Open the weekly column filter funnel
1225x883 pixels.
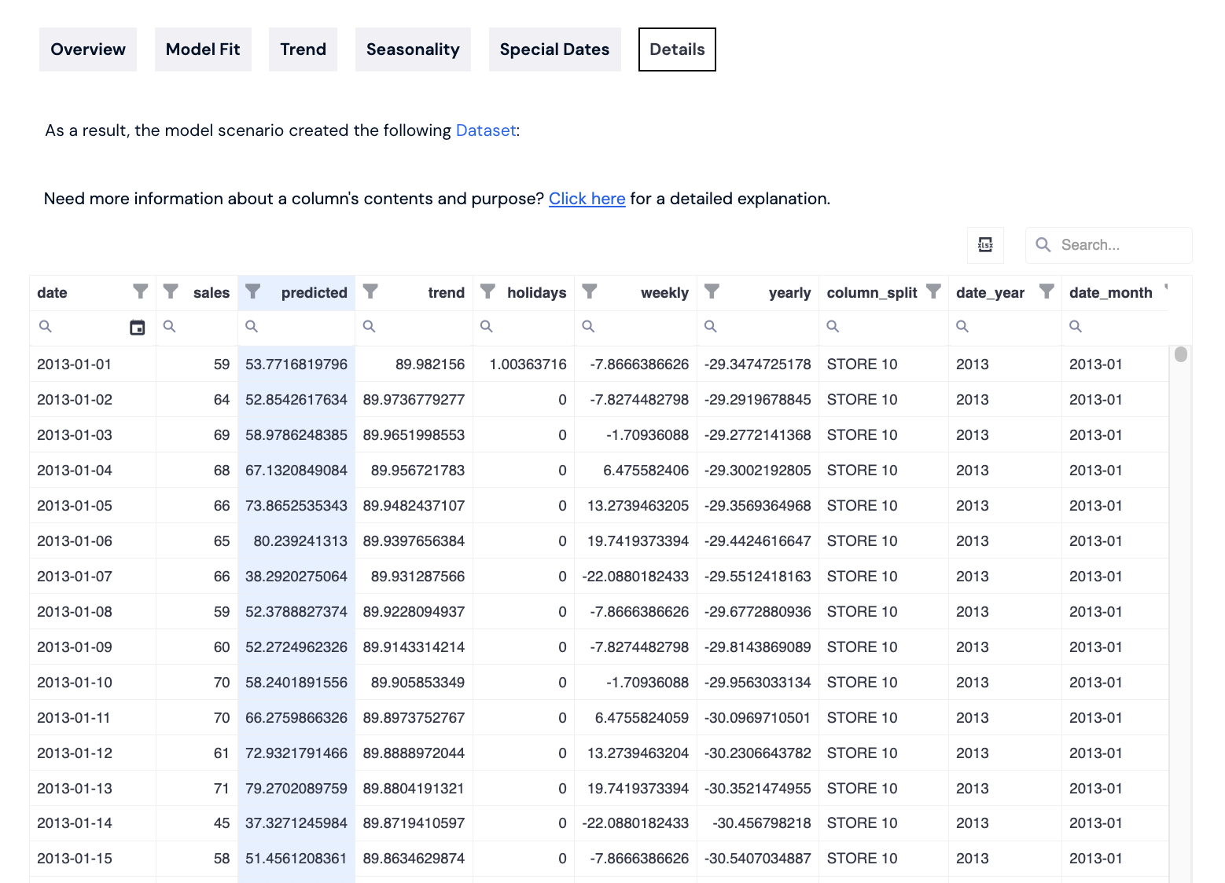(x=590, y=292)
